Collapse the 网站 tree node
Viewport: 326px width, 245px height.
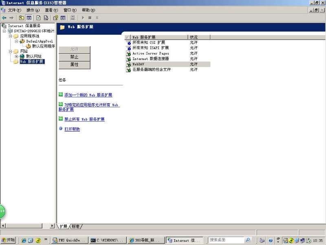11,51
